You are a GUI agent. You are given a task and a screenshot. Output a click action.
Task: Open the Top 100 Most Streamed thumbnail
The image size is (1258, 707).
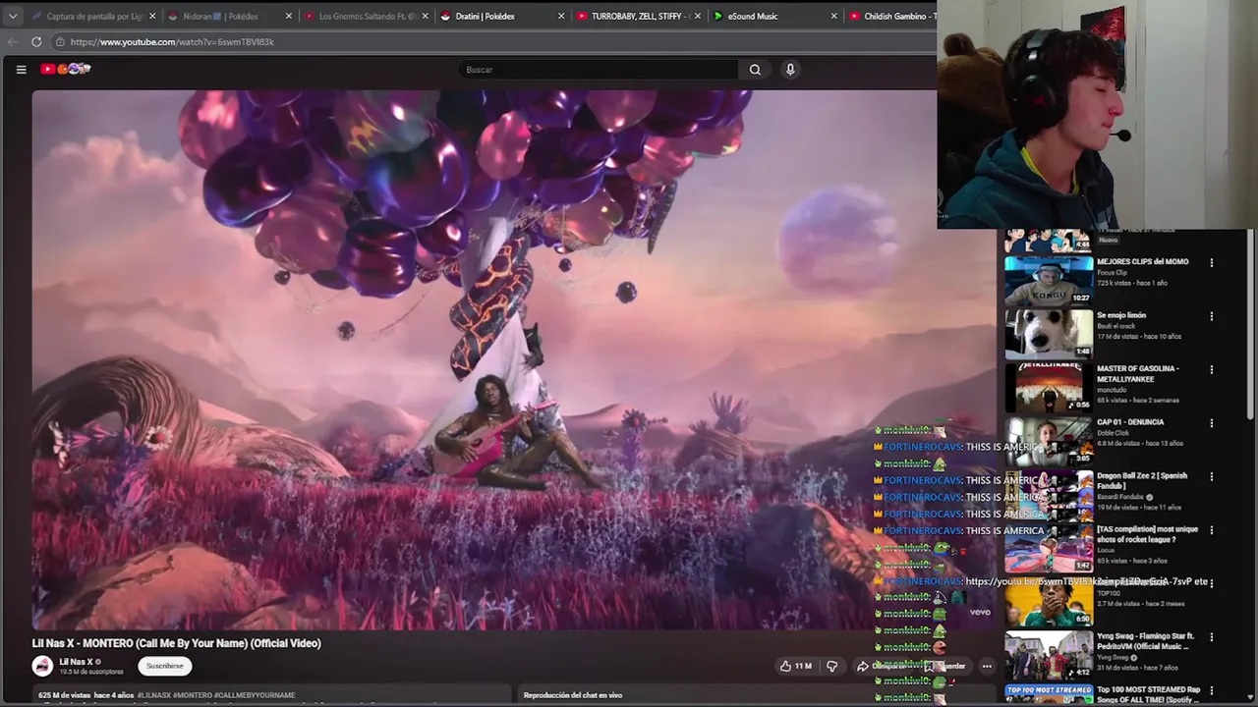click(1048, 695)
